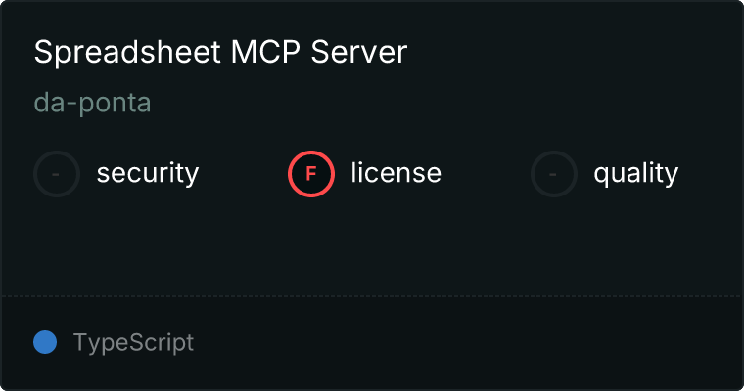Image resolution: width=744 pixels, height=391 pixels.
Task: Click the letter F in the red circle
Action: point(310,174)
